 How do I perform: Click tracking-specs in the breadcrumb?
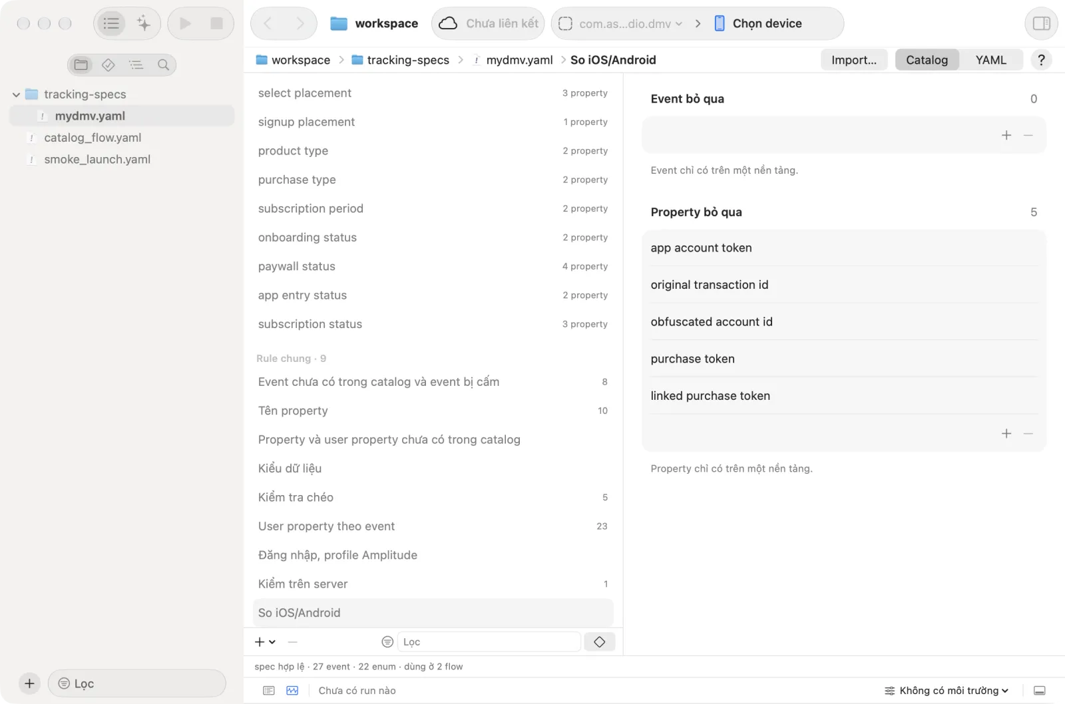[400, 60]
